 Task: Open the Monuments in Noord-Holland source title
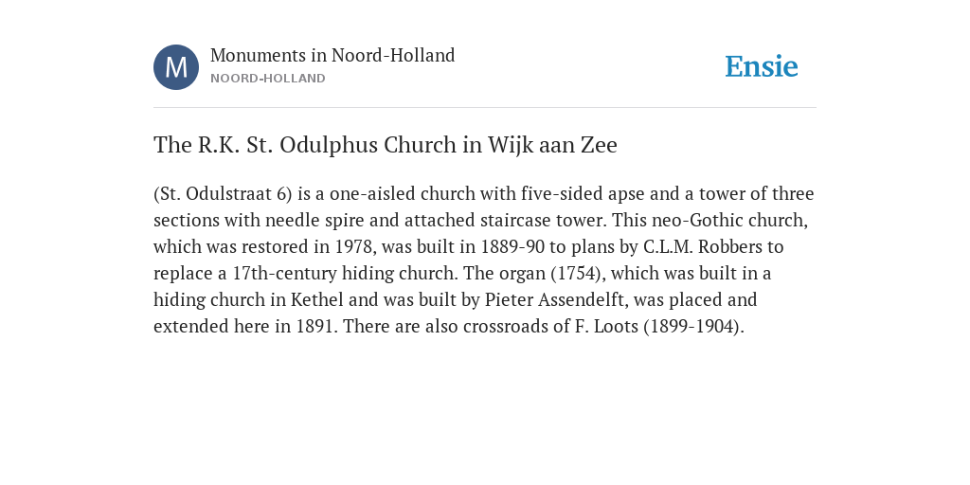coord(332,55)
